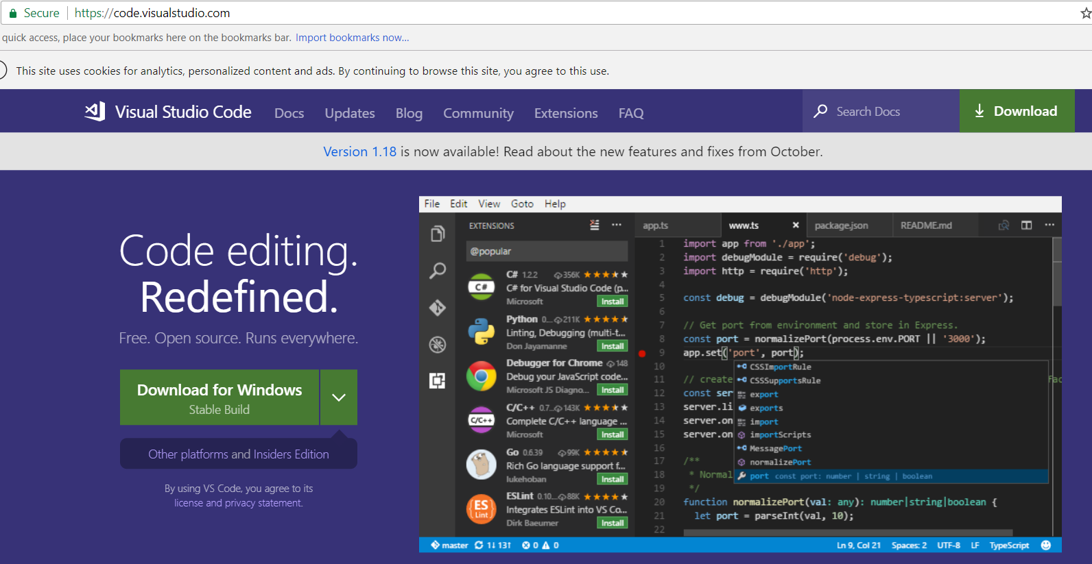Open the FAQ page
The height and width of the screenshot is (564, 1092).
click(631, 113)
